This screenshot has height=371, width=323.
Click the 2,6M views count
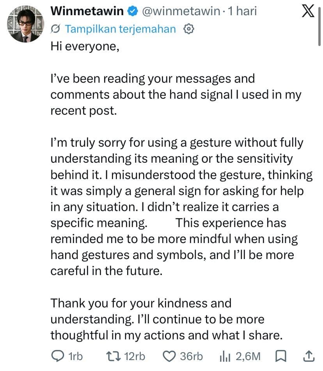[x=248, y=356]
